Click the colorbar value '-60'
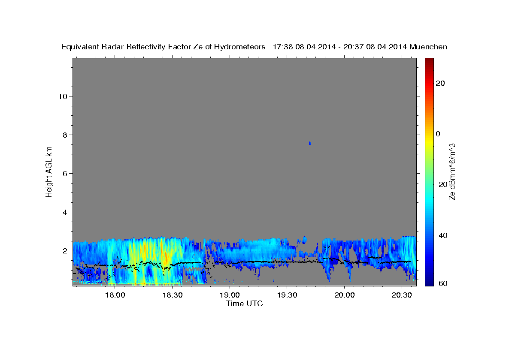Viewport: 515px width, 343px height. (441, 283)
